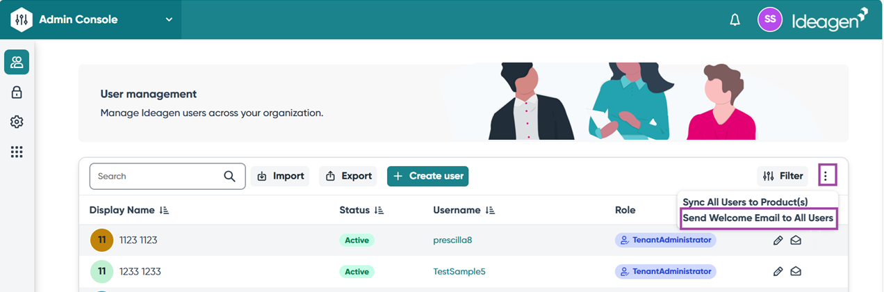Choose Send Welcome Email to All Users

758,218
